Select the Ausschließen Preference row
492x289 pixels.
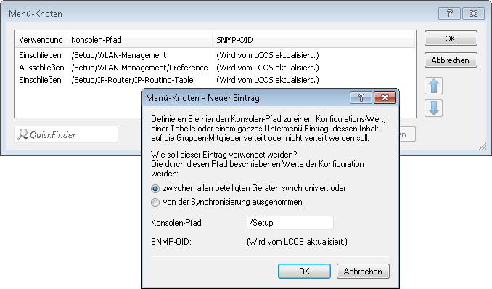click(x=215, y=68)
